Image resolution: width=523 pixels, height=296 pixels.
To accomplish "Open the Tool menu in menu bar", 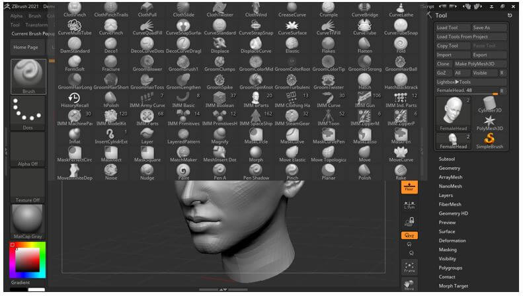I will tap(15, 24).
